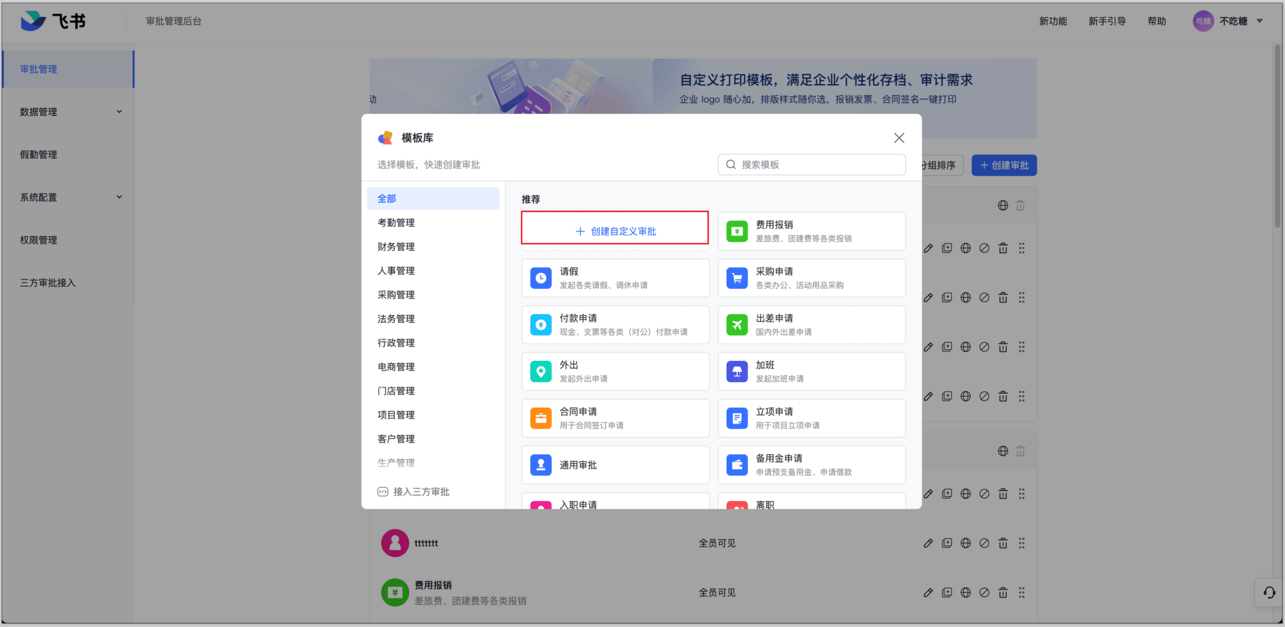Open the 接入三方审批 link
Screen dimensions: 1285x627
[x=420, y=492]
